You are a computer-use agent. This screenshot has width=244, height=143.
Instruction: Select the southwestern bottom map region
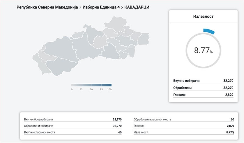(x=62, y=67)
